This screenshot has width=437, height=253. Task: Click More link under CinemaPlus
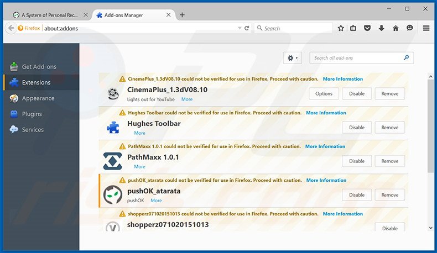pos(187,99)
